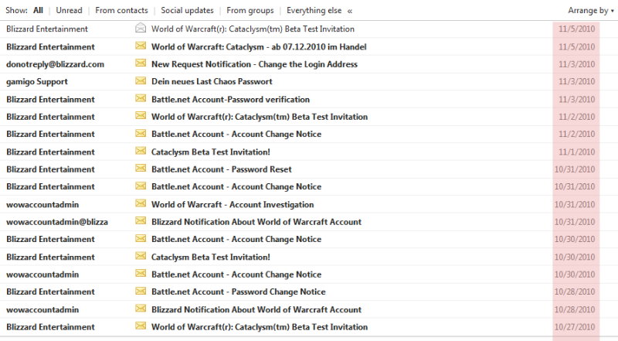Click envelope icon beside "Battle.net Account - Password Reset"
The height and width of the screenshot is (341, 618).
tap(141, 169)
